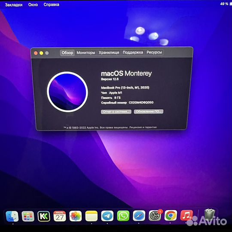Launch the green K app in Dock
The height and width of the screenshot is (232, 232).
point(44,216)
